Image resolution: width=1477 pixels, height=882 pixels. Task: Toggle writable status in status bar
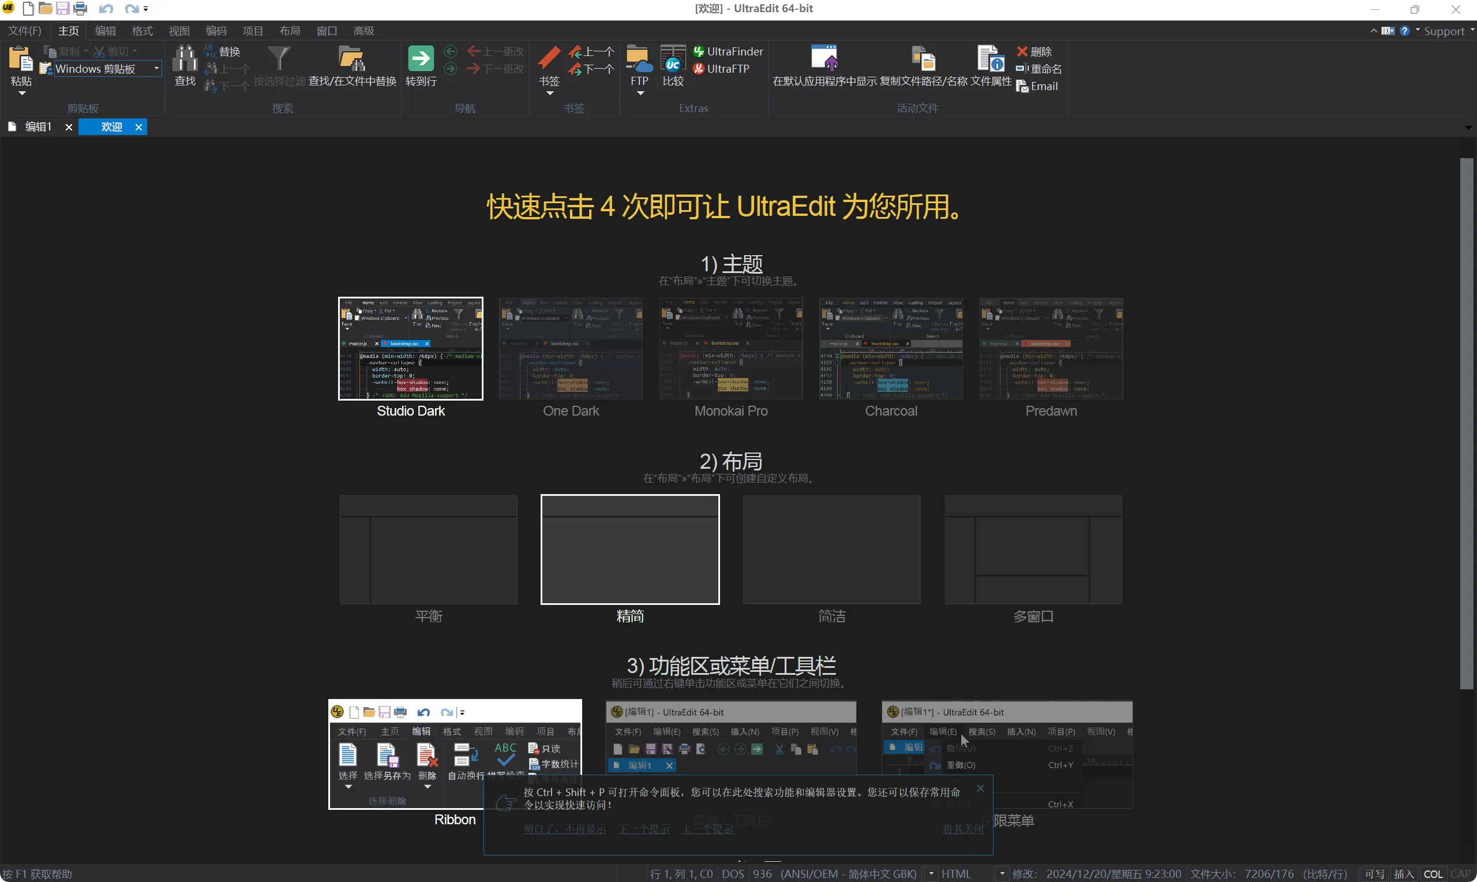point(1375,874)
